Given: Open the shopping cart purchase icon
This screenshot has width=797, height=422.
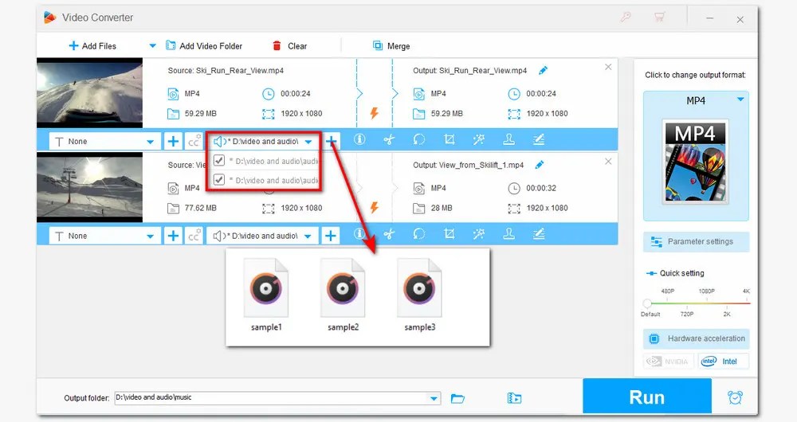Looking at the screenshot, I should (659, 18).
